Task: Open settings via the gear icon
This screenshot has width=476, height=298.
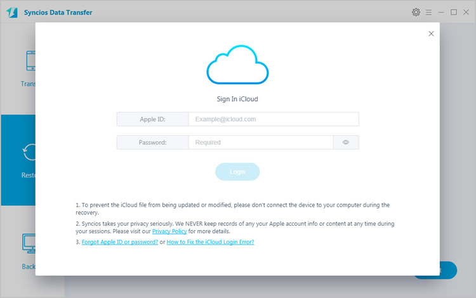Action: point(416,12)
